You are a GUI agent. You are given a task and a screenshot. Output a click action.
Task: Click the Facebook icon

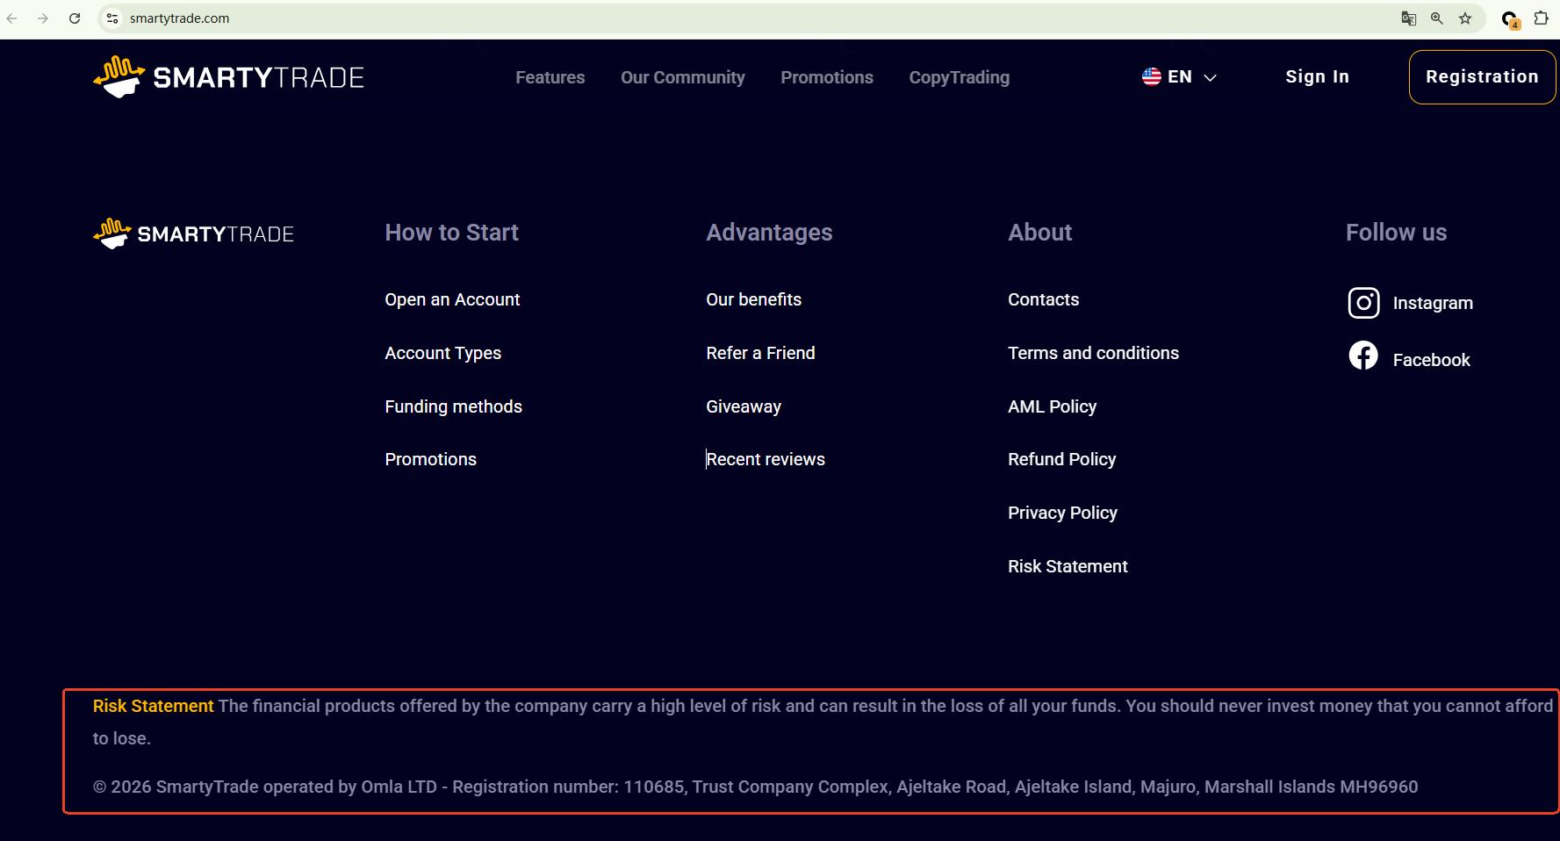(1363, 356)
